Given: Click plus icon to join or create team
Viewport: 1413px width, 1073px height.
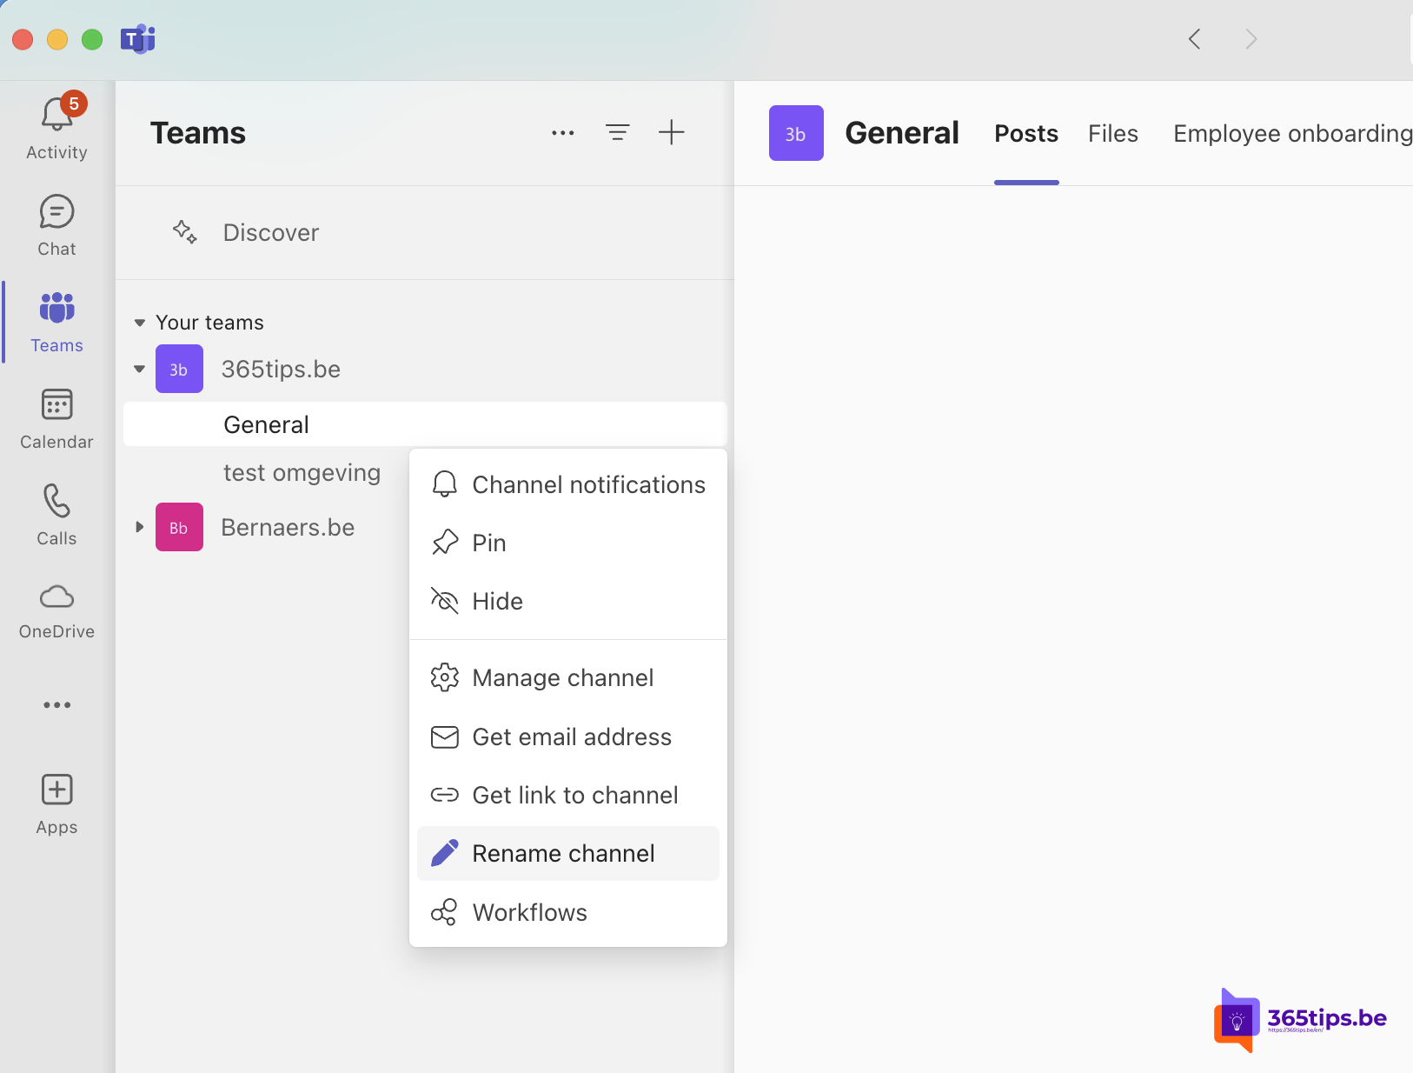Looking at the screenshot, I should click(x=671, y=132).
